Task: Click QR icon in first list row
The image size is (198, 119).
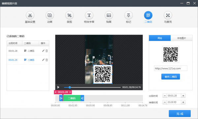Action: coord(25,51)
